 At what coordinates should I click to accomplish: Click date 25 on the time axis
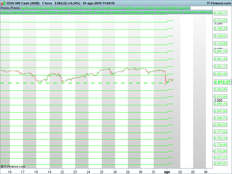[102, 172]
